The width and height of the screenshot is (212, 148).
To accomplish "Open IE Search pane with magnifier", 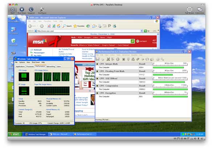I will click(67, 26).
